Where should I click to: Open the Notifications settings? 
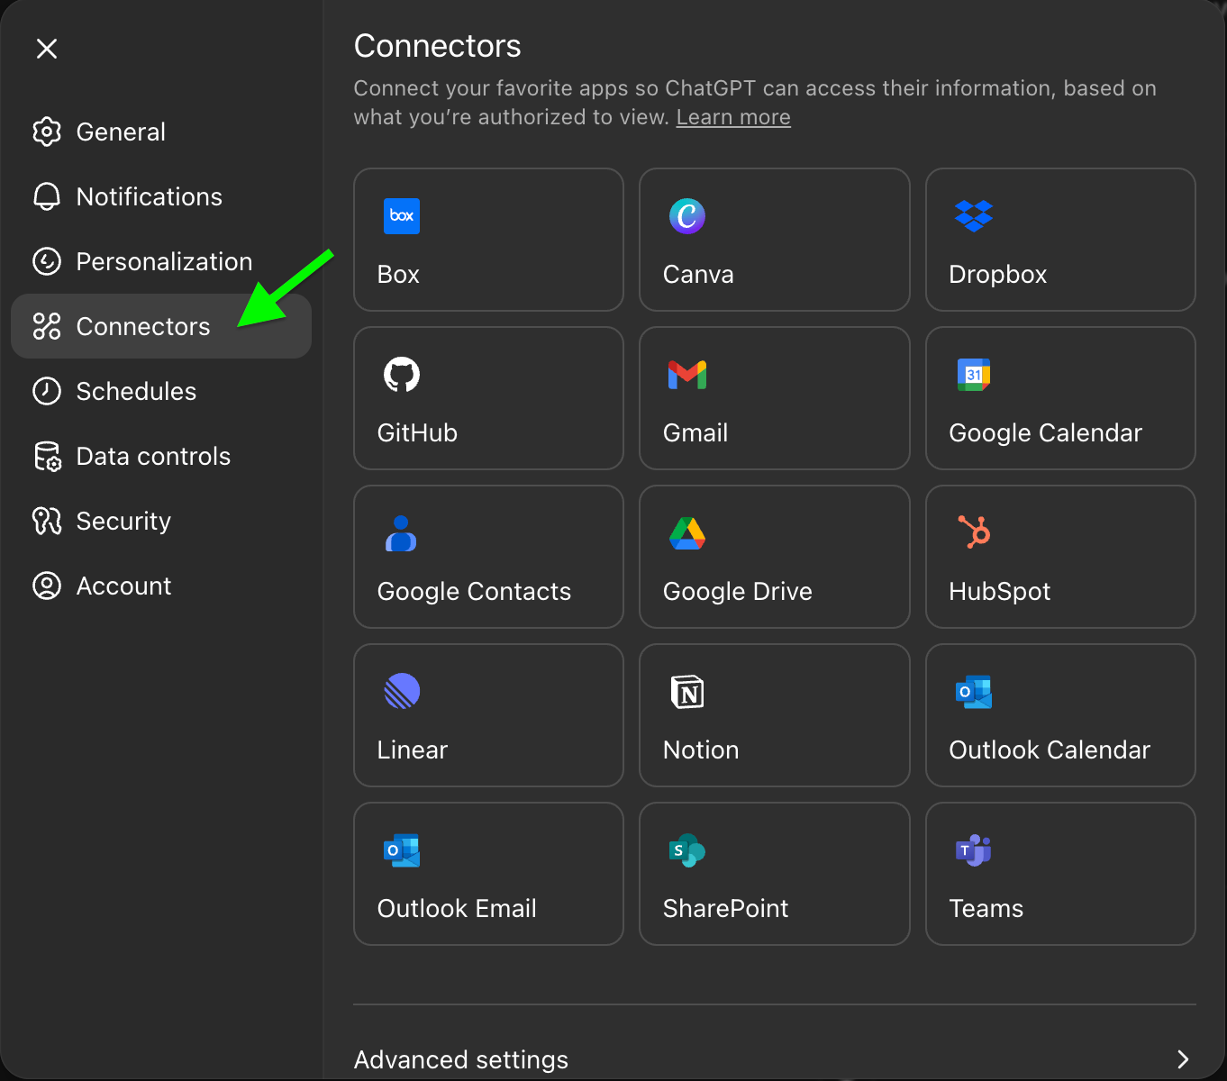149,196
